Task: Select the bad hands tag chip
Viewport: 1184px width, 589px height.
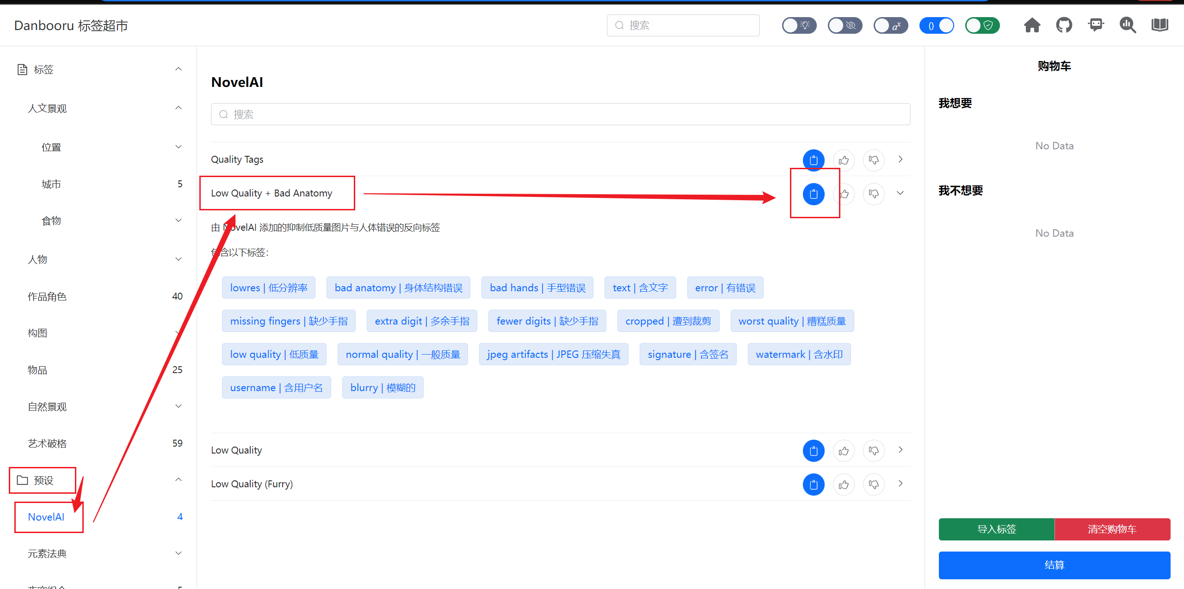Action: pos(537,288)
